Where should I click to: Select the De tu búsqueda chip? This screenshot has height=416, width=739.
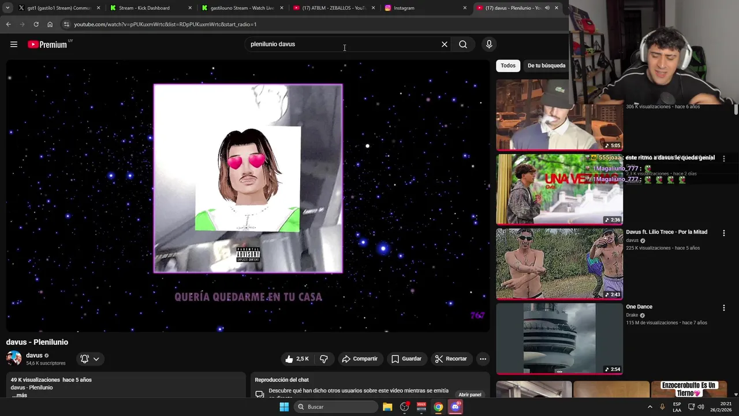tap(546, 66)
